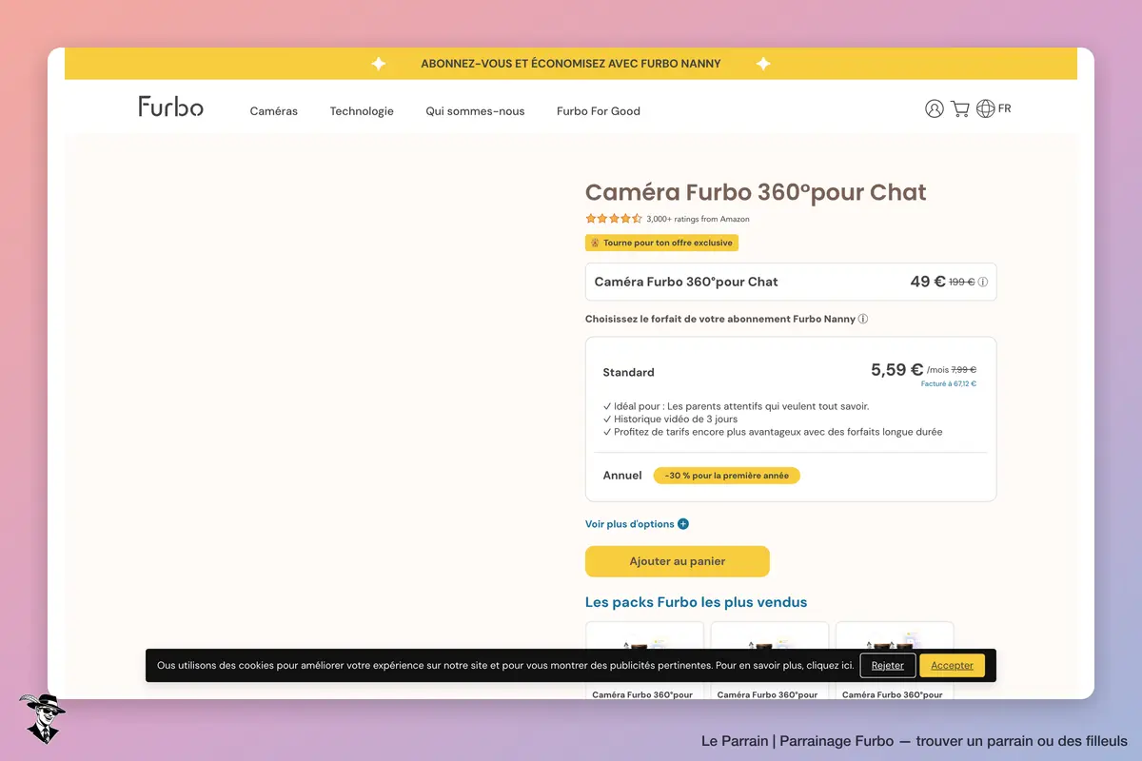Click the 5,59 € monthly price

pos(896,370)
